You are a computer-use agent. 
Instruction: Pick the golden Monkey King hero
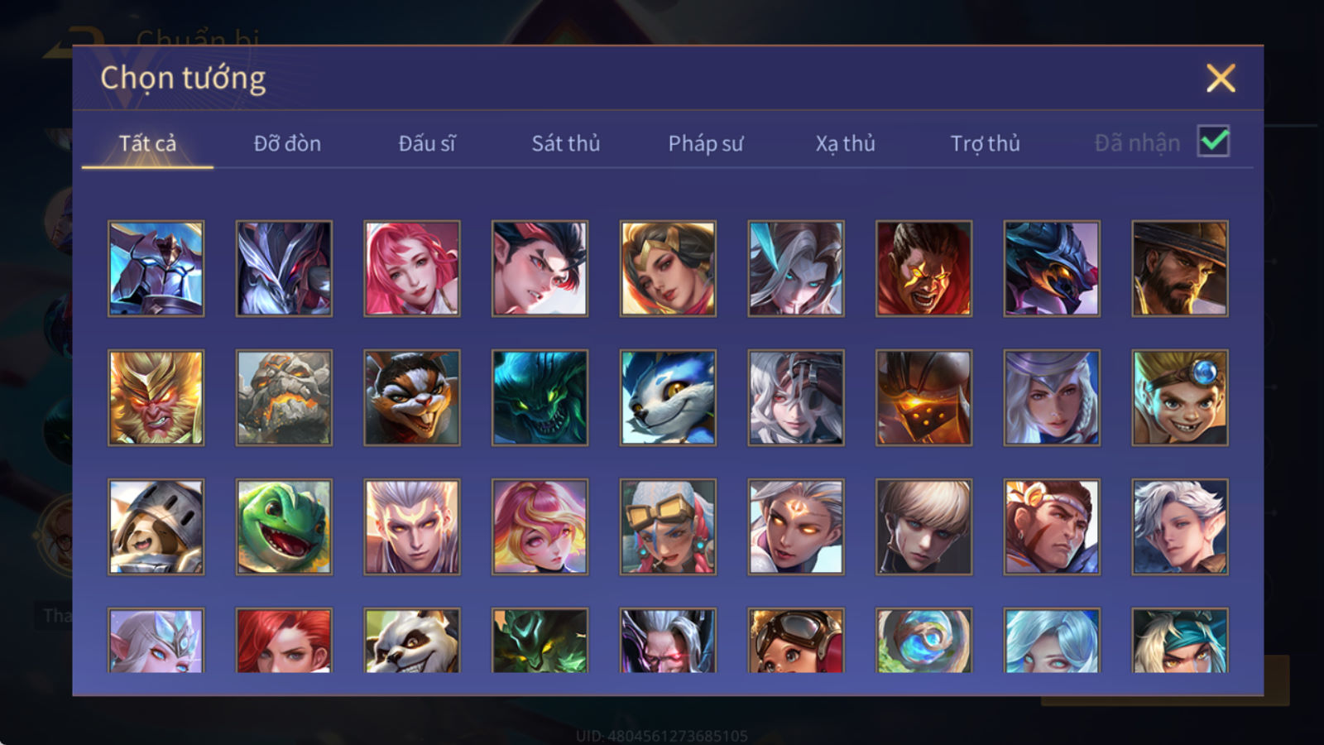(156, 397)
